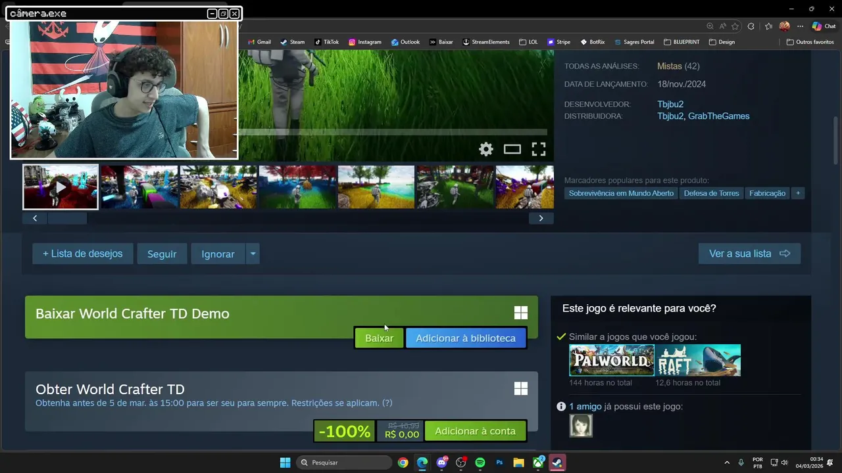Open Defesa de Torres tag
The image size is (842, 473).
(x=711, y=193)
